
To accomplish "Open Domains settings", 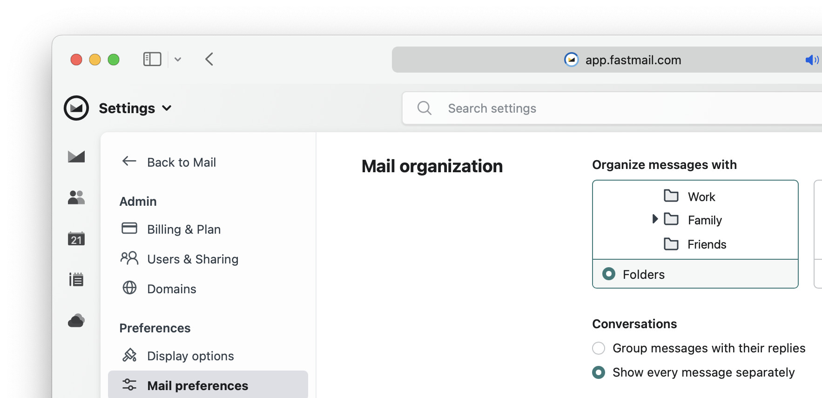I will click(172, 289).
